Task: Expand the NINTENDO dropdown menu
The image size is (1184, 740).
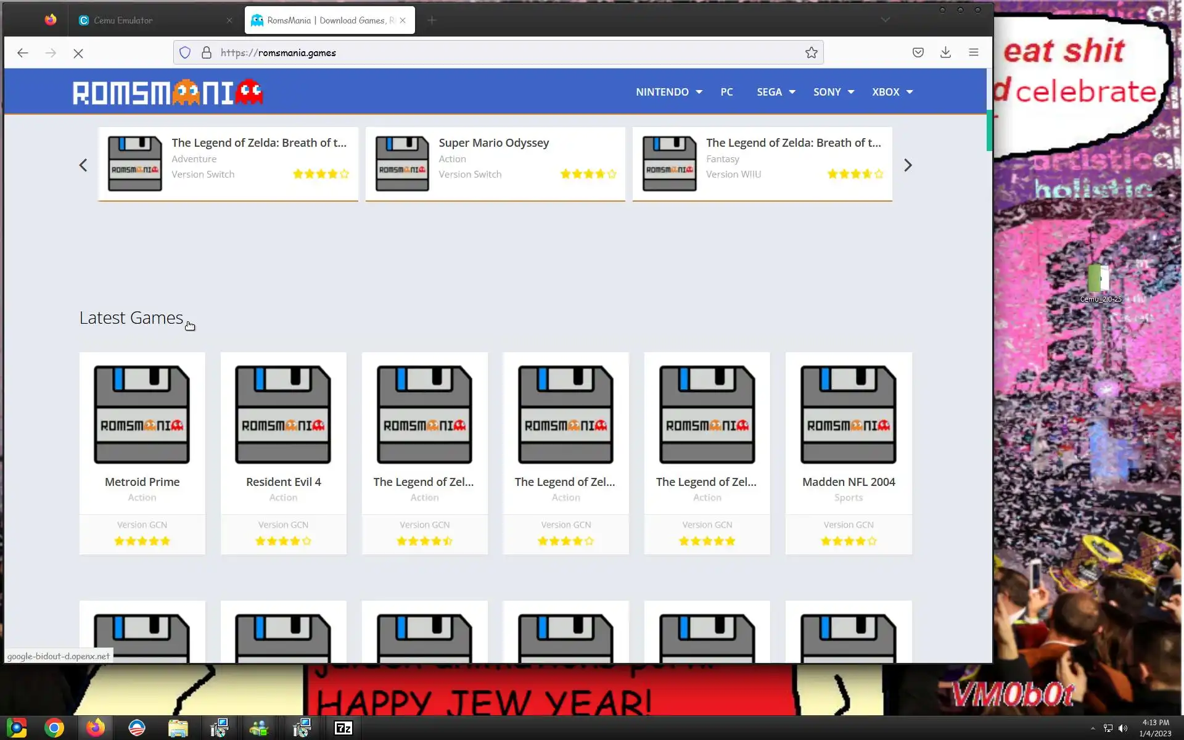Action: coord(668,92)
